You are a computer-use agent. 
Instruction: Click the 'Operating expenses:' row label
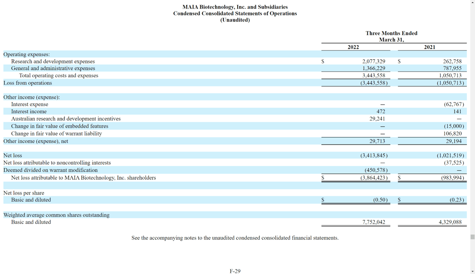pyautogui.click(x=27, y=54)
